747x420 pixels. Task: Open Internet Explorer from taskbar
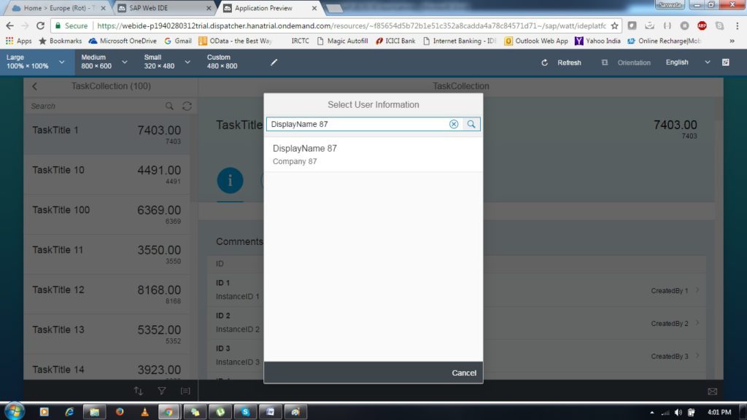(69, 412)
